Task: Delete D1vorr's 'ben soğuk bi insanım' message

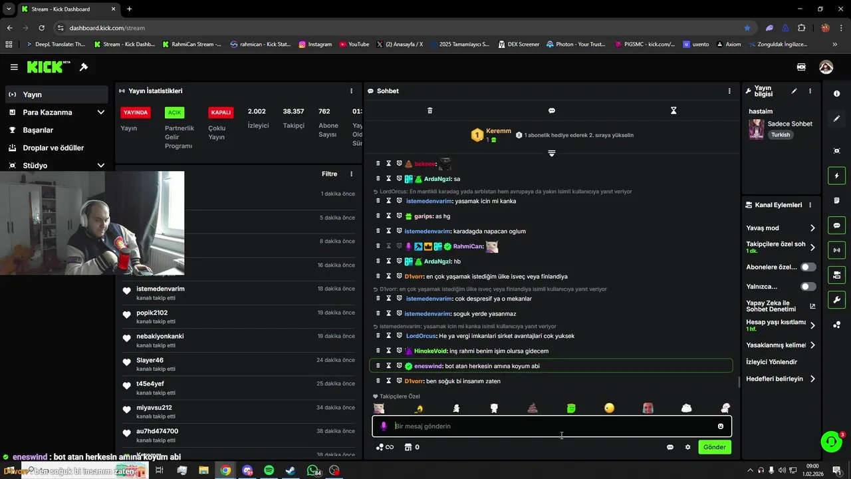Action: [378, 381]
